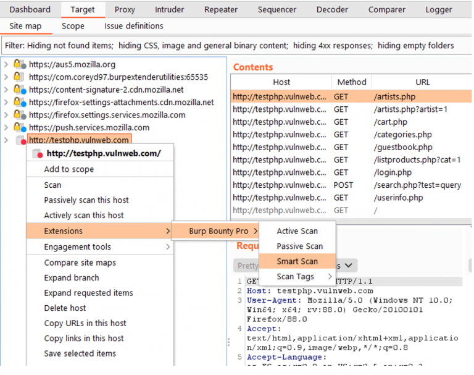474x375 pixels.
Task: Select the Target tab
Action: pos(83,10)
